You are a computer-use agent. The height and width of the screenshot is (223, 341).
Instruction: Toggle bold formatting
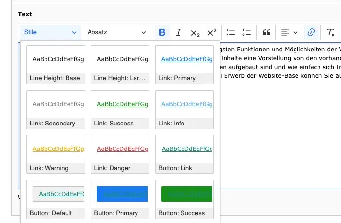[x=162, y=33]
